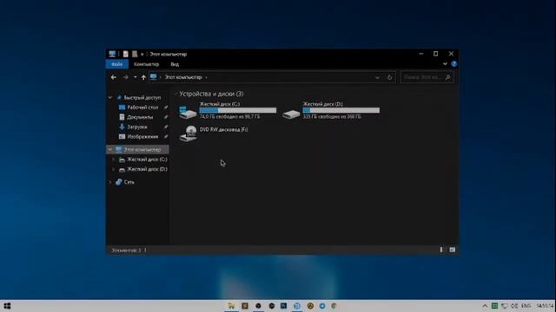Open Explorer help question mark
The height and width of the screenshot is (312, 556).
click(x=453, y=64)
